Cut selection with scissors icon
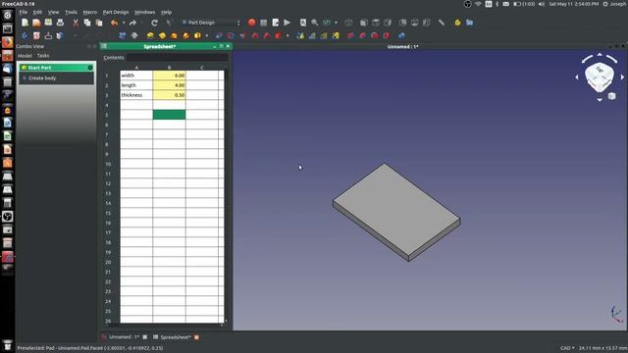 [76, 23]
